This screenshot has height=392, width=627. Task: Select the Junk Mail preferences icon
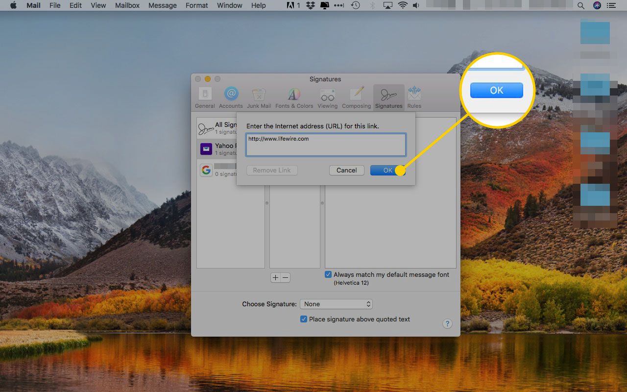pyautogui.click(x=259, y=98)
